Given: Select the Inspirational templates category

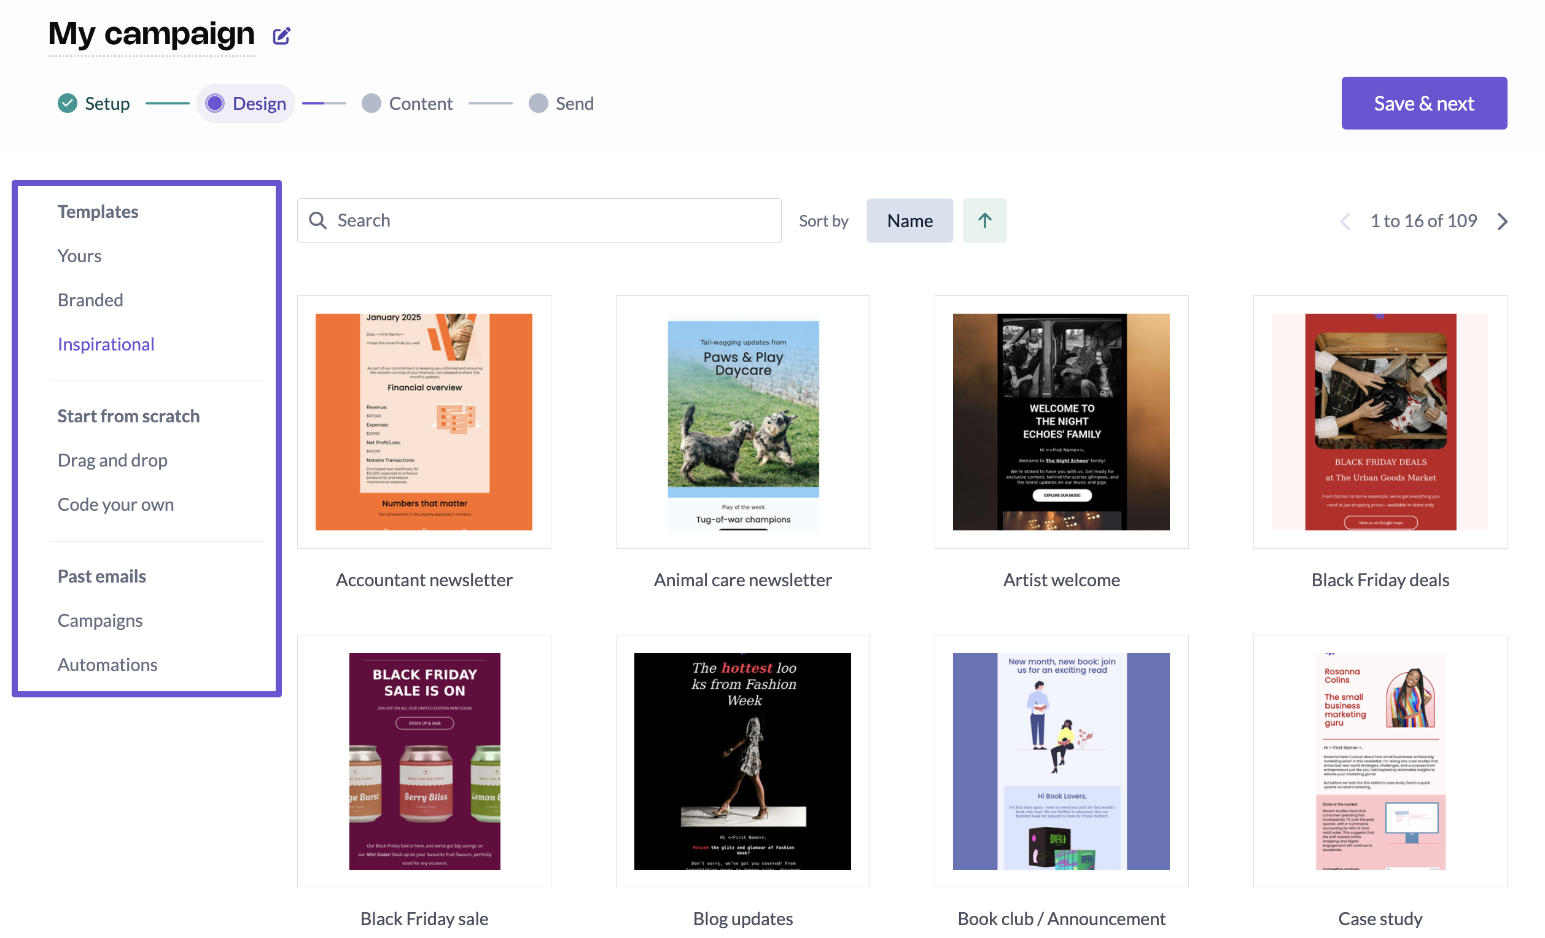Looking at the screenshot, I should click(x=106, y=344).
